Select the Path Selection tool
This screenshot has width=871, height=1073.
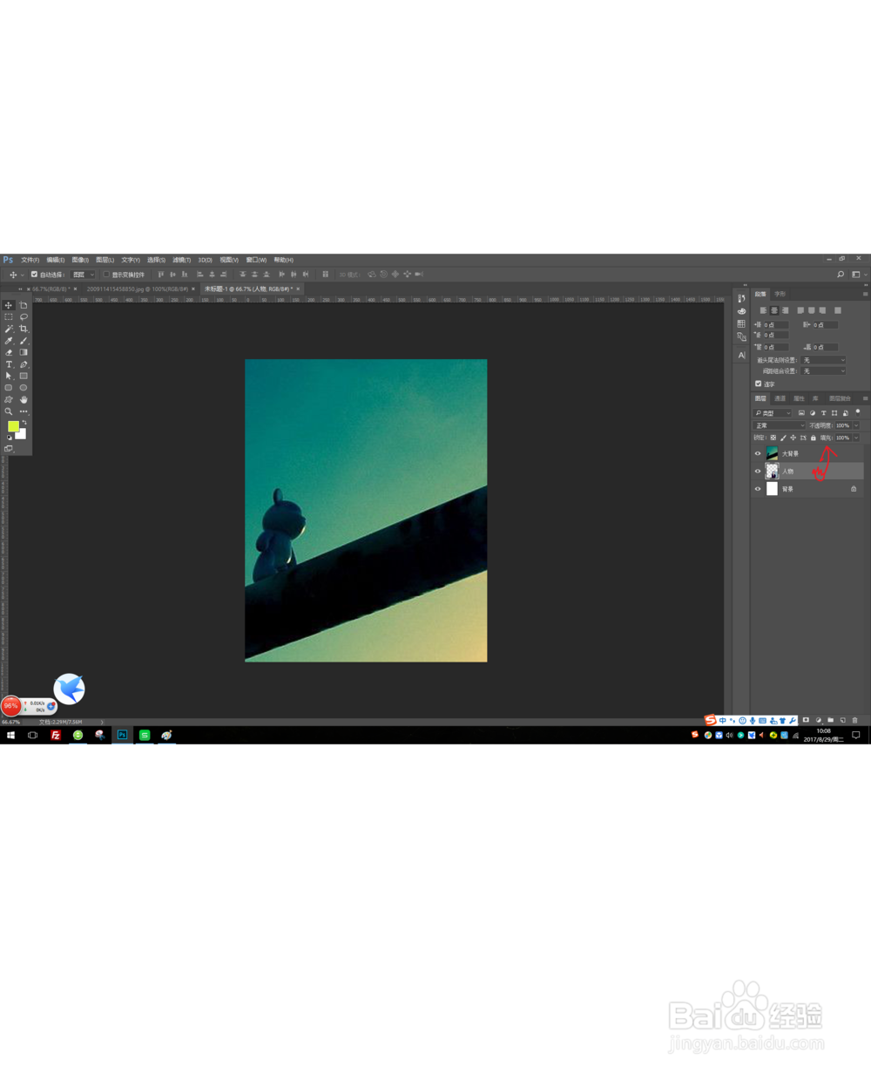point(9,376)
